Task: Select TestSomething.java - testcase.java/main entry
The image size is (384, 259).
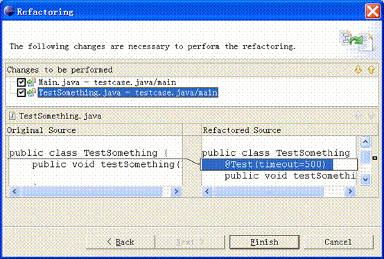Action: pyautogui.click(x=128, y=93)
